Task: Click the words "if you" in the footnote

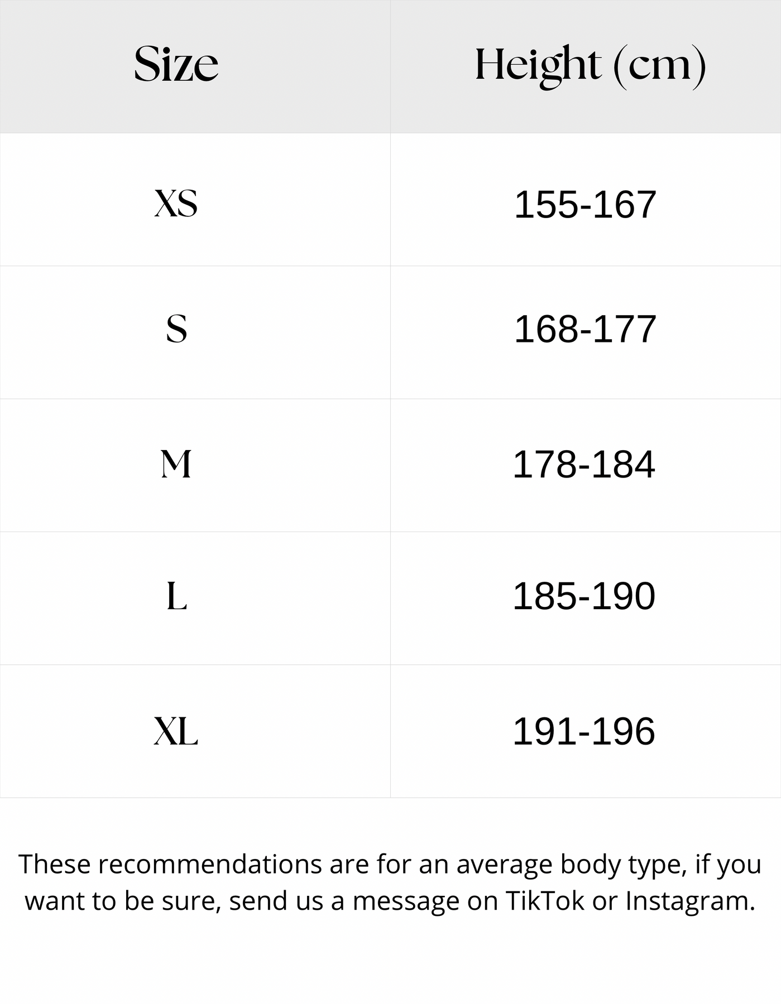Action: click(728, 864)
